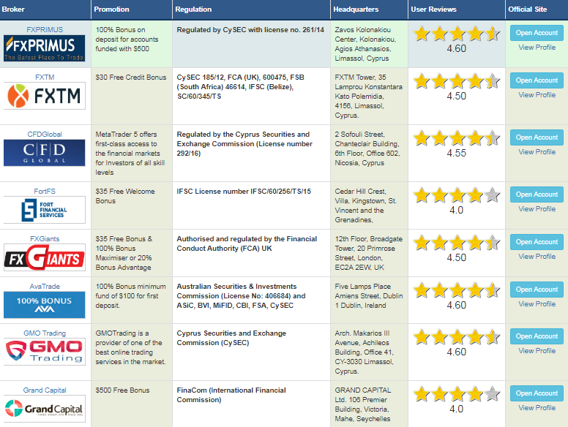Click Open Account for CFDGlobal
This screenshot has height=427, width=568.
coord(537,137)
